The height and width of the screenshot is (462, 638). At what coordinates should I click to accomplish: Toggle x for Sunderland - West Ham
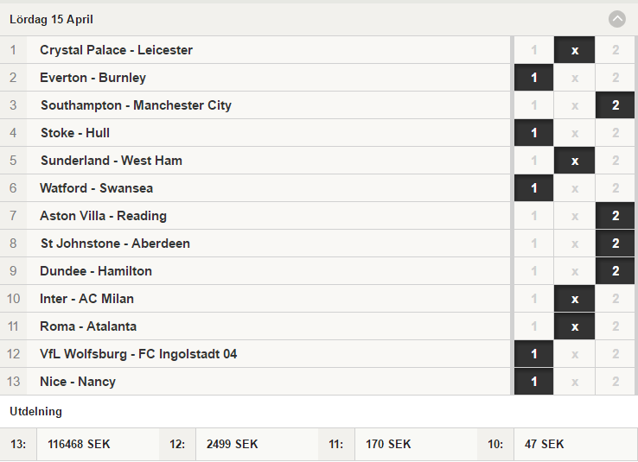point(574,161)
